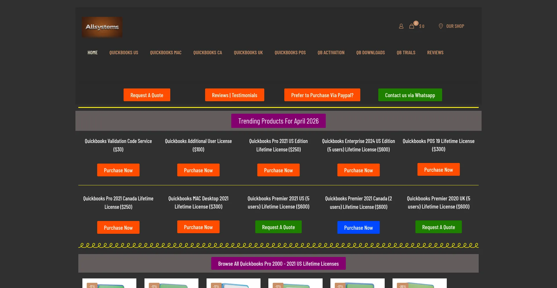
Task: Click Quickbooks Premier 2020 UK title text
Action: coord(439,202)
